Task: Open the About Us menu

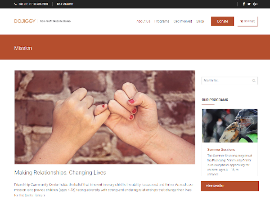Action: (x=143, y=21)
